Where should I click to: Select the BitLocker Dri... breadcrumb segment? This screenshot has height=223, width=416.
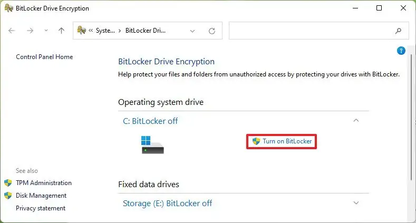point(145,31)
